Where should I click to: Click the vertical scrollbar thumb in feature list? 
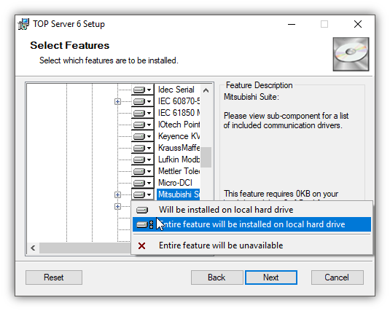pyautogui.click(x=206, y=157)
